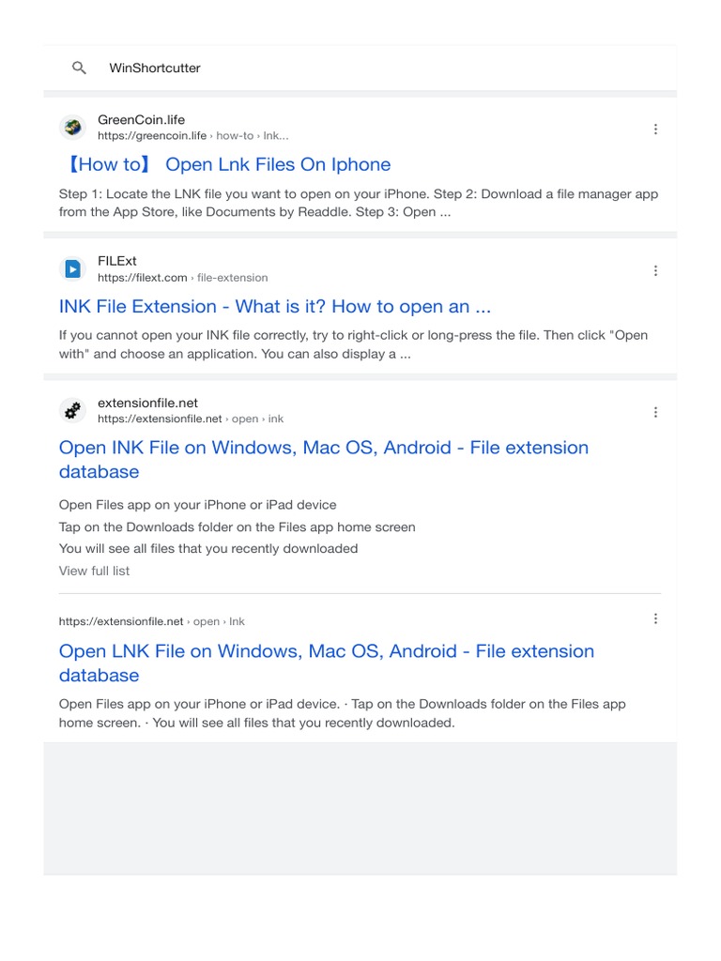
Task: Click the greencoin.life how-to URL breadcrumb
Action: coord(192,136)
